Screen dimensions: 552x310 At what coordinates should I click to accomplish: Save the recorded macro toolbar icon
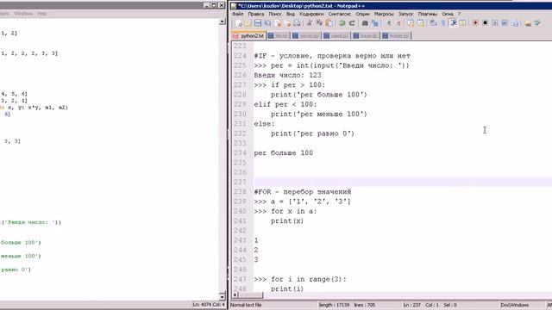516,23
